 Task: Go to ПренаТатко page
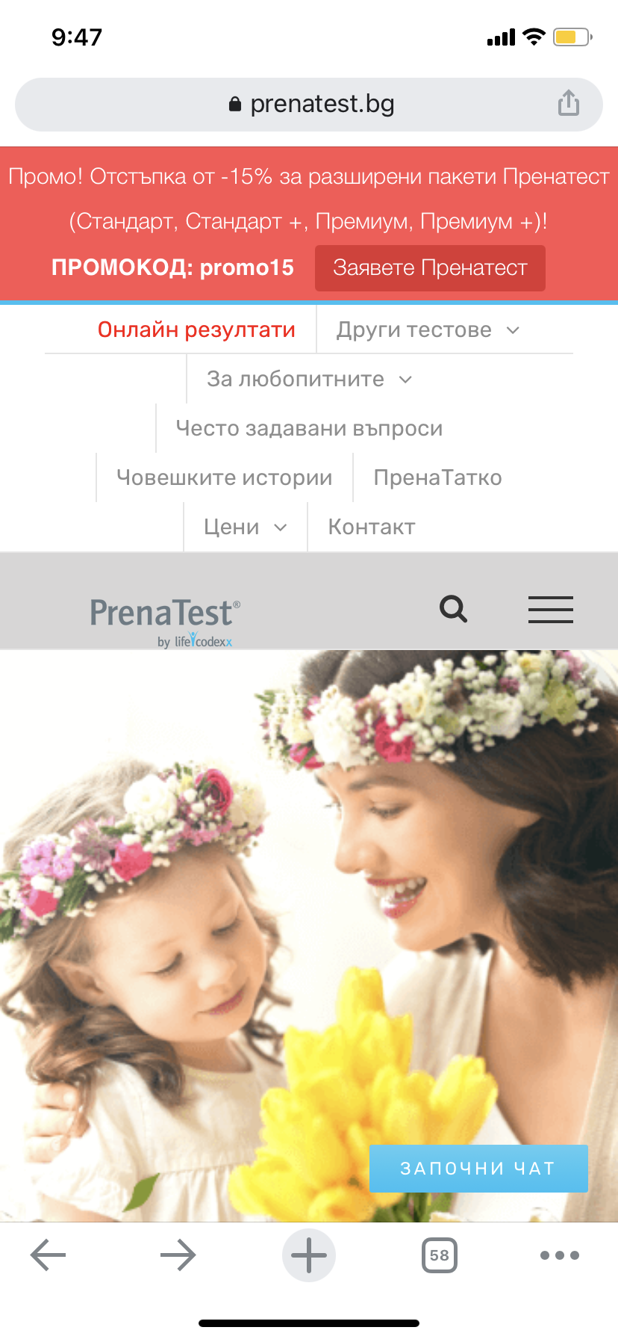pos(438,477)
